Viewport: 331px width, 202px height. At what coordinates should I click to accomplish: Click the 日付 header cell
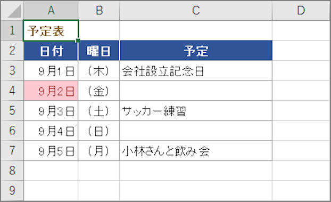pyautogui.click(x=51, y=51)
